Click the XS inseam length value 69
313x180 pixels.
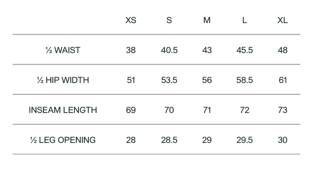click(x=131, y=110)
